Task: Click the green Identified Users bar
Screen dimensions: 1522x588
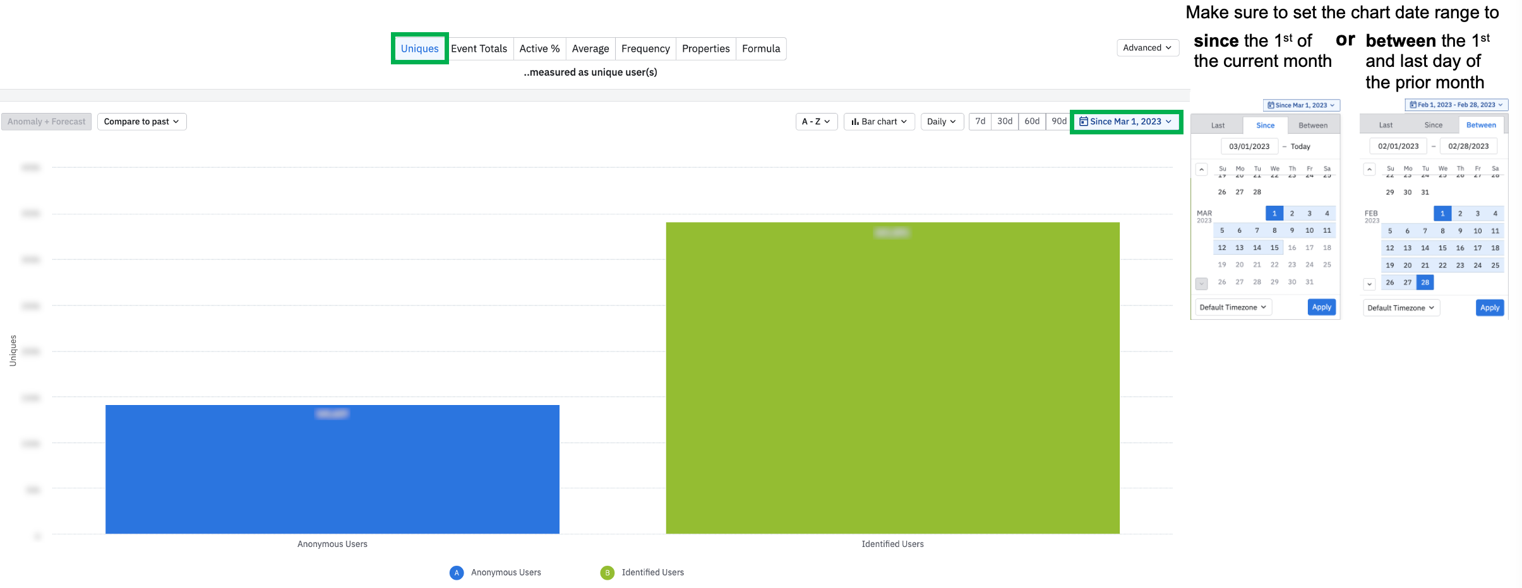Action: [892, 378]
